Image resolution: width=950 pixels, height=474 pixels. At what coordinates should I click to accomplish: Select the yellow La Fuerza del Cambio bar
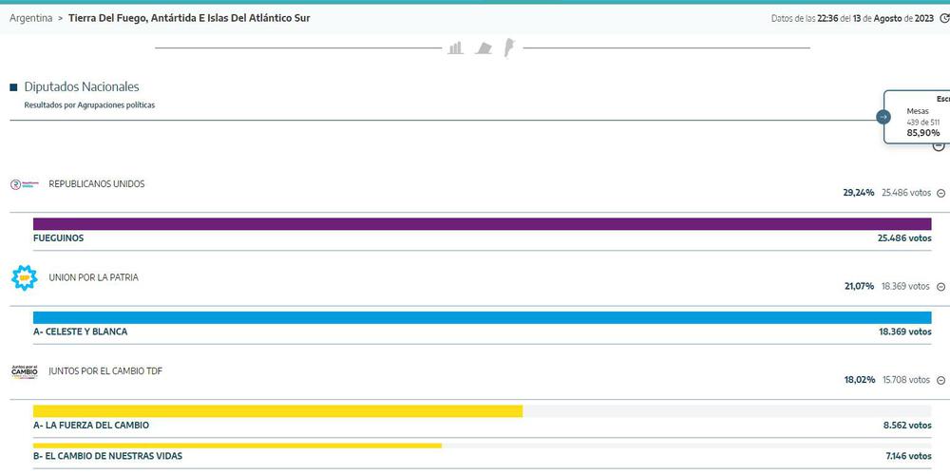click(277, 411)
